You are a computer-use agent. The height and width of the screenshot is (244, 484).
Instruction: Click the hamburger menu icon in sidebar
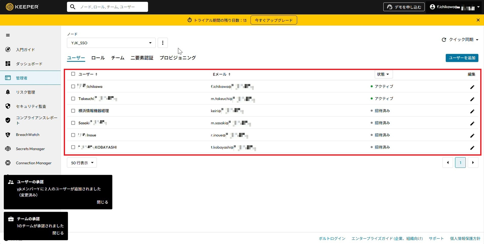point(8,35)
